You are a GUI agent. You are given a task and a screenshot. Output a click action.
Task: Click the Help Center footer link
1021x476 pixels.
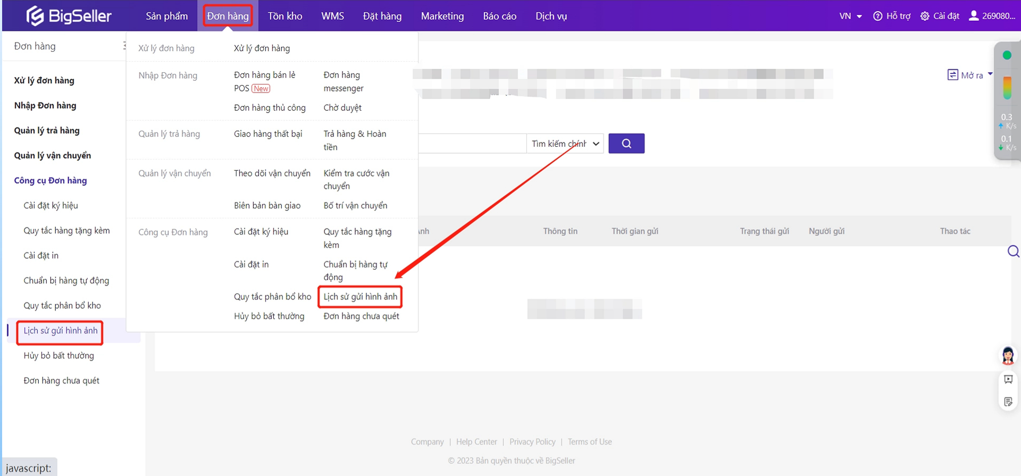tap(476, 442)
